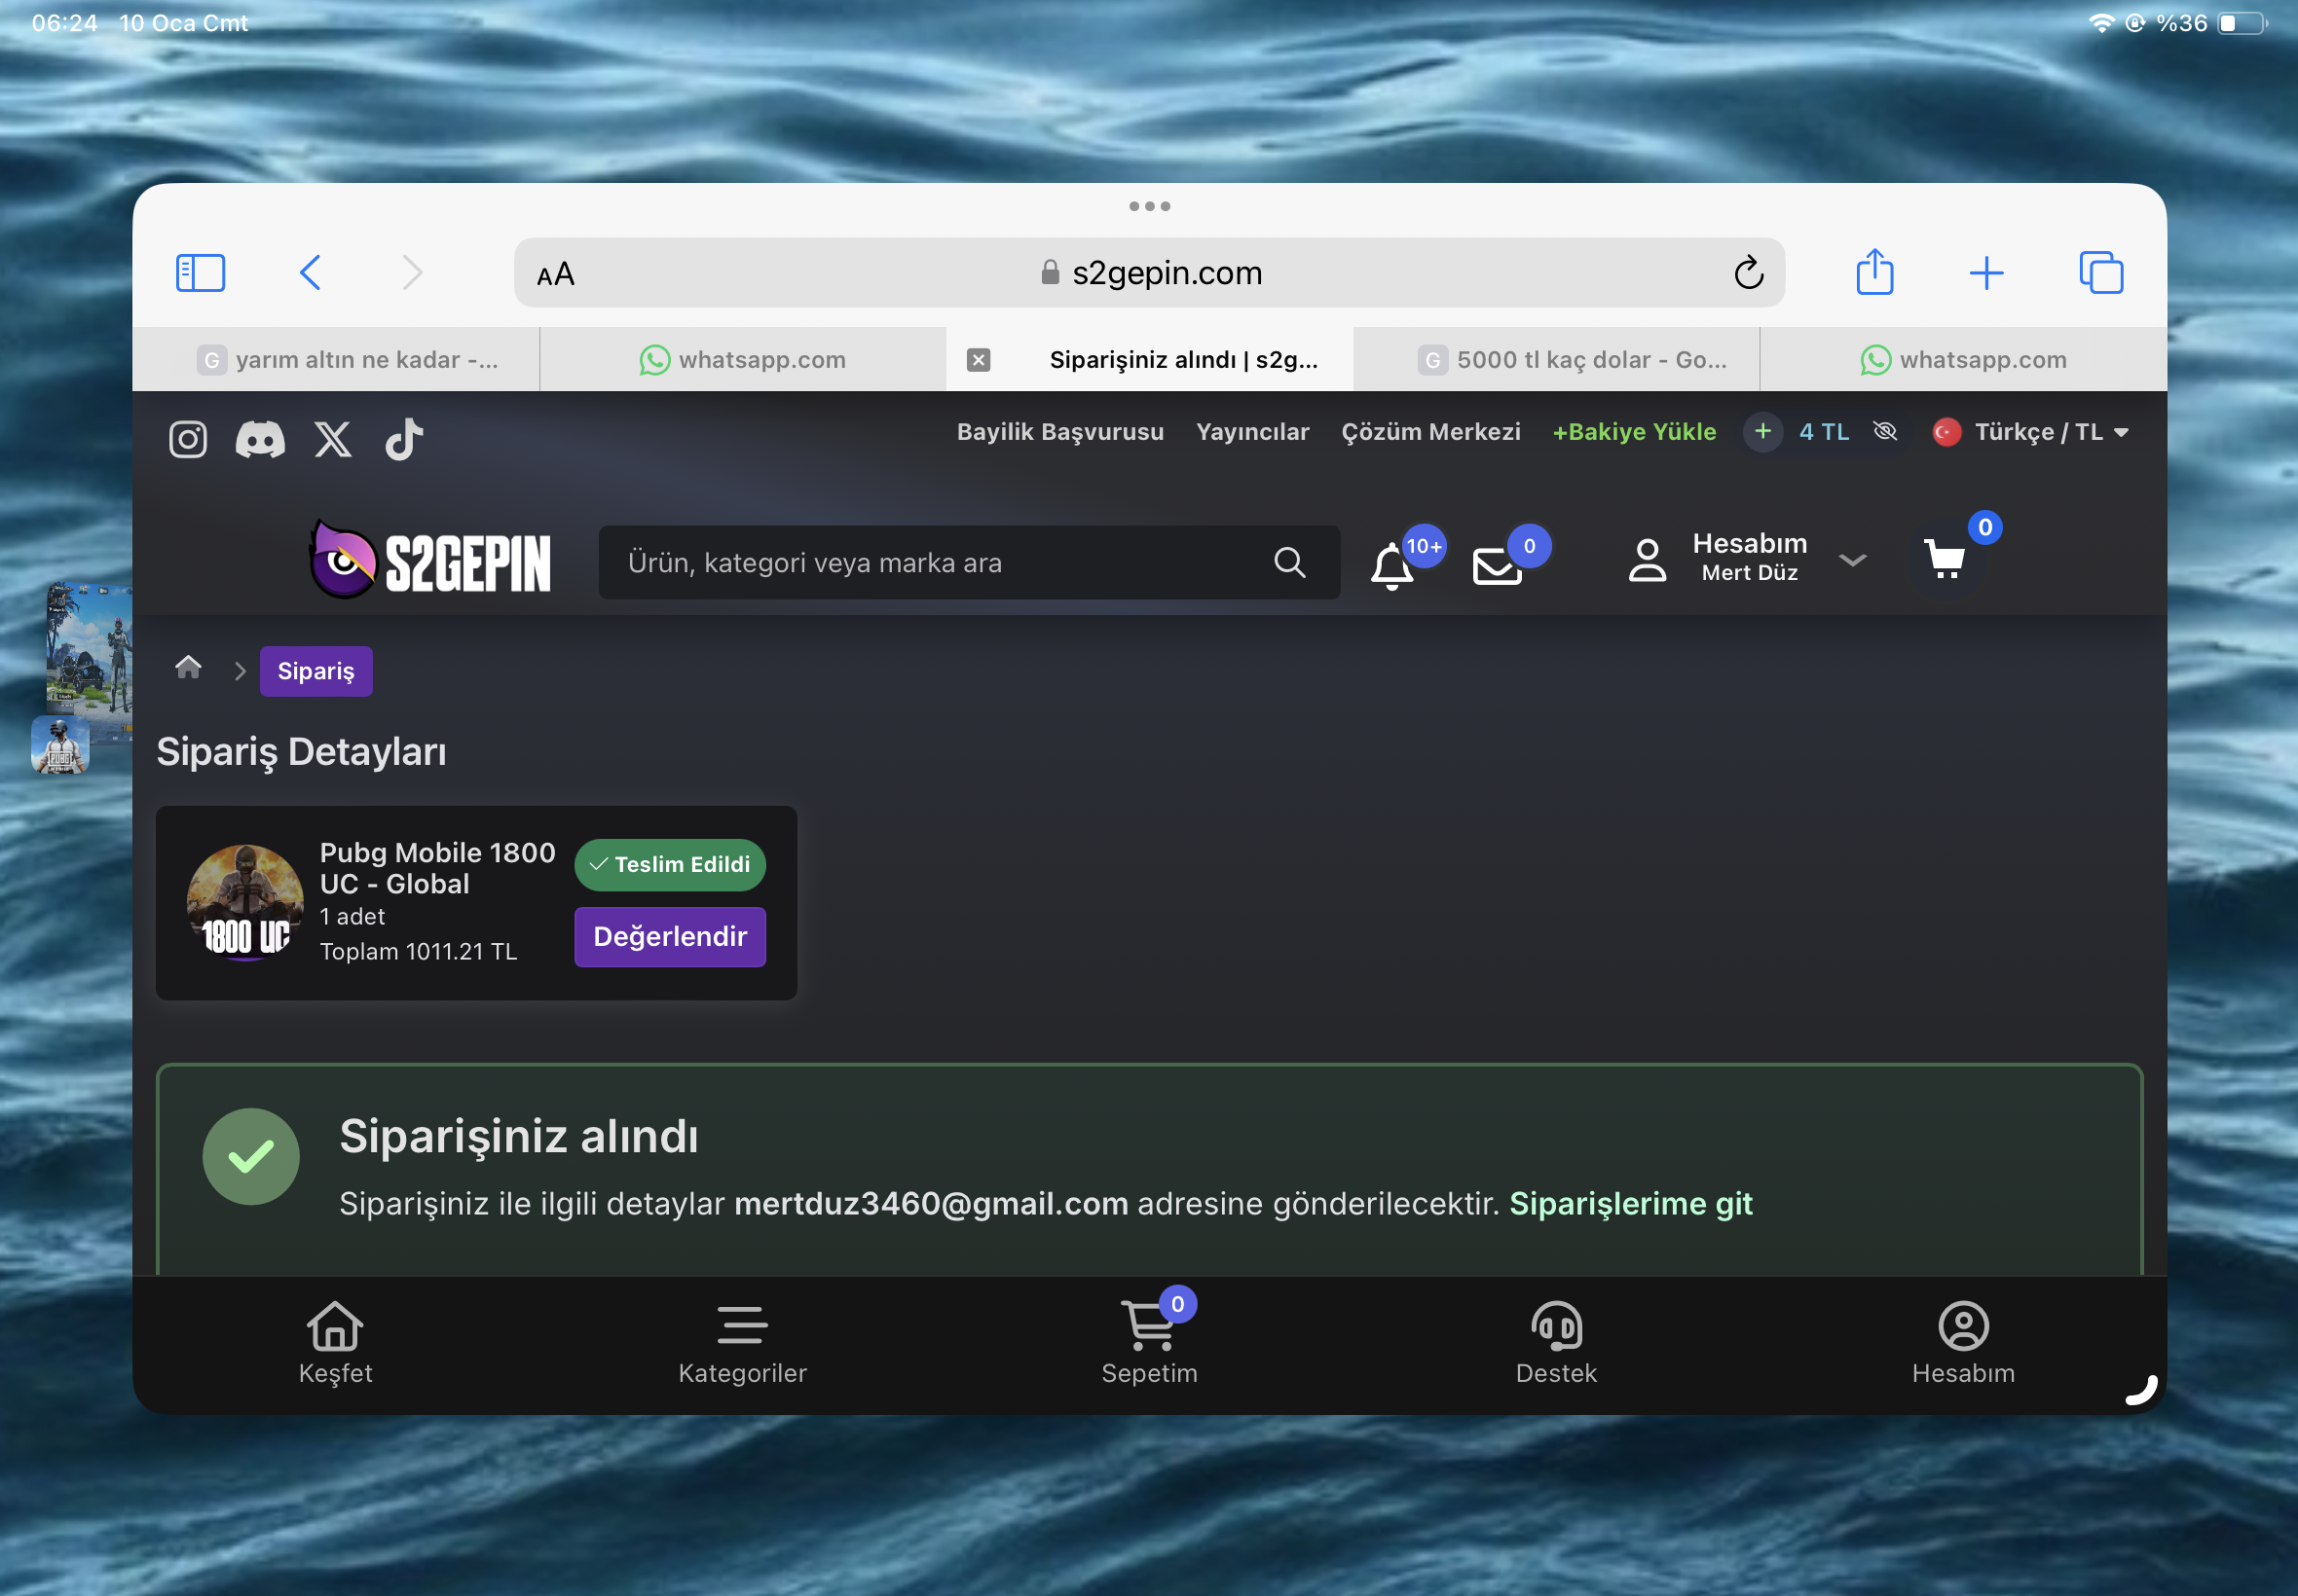The height and width of the screenshot is (1596, 2298).
Task: Reload the s2gepin.com page
Action: point(1748,272)
